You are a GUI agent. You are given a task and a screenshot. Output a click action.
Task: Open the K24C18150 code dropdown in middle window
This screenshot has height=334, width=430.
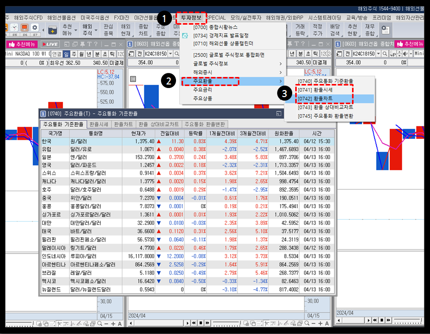click(170, 54)
